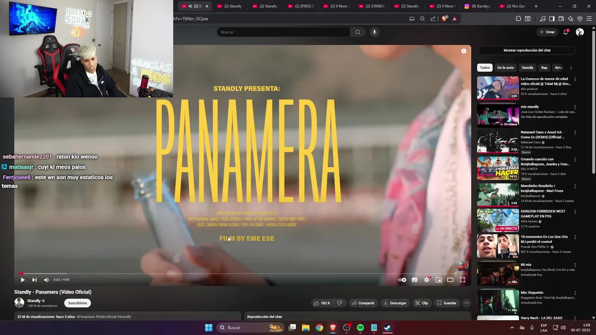Open options for Creando canción video
596x335 pixels.
coord(575,160)
